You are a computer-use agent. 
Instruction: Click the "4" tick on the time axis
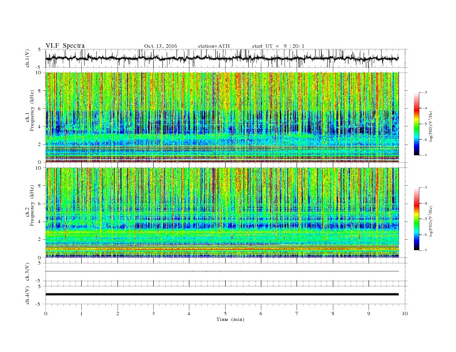coord(189,313)
